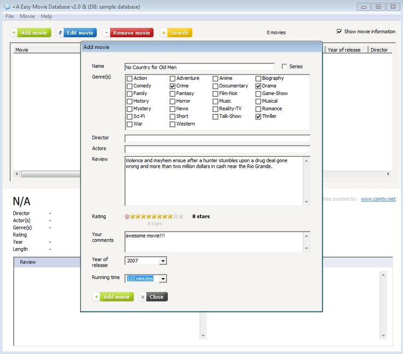Click Review box scroll-up arrow in dialog

pos(306,161)
